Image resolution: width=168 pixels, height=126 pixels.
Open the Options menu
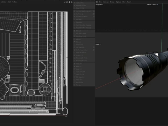(118, 2)
